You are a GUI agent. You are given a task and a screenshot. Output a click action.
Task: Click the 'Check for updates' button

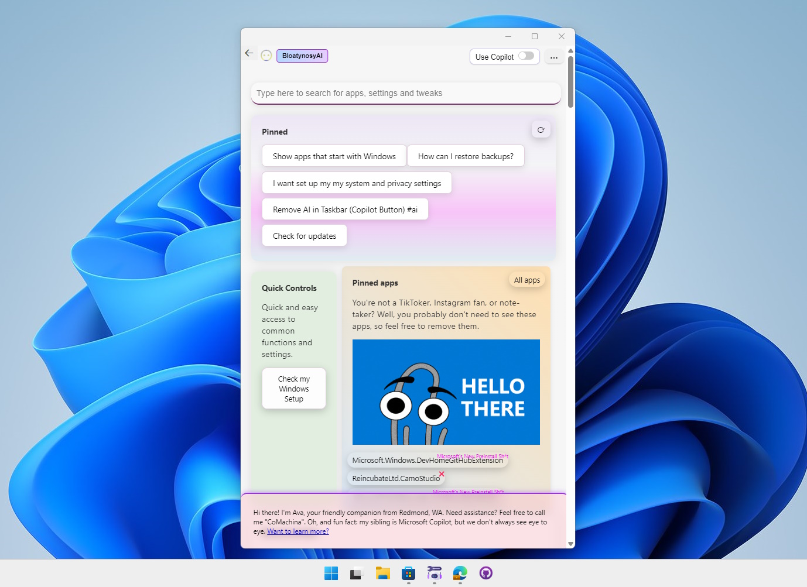tap(305, 236)
